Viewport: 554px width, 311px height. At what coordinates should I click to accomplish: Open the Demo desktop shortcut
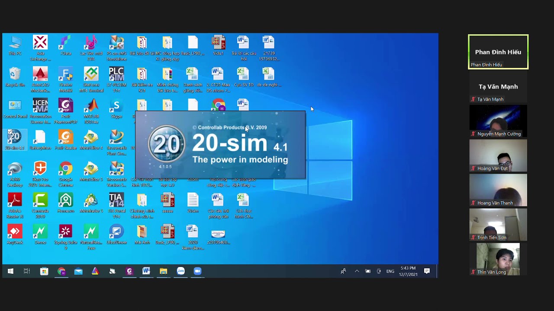(40, 235)
